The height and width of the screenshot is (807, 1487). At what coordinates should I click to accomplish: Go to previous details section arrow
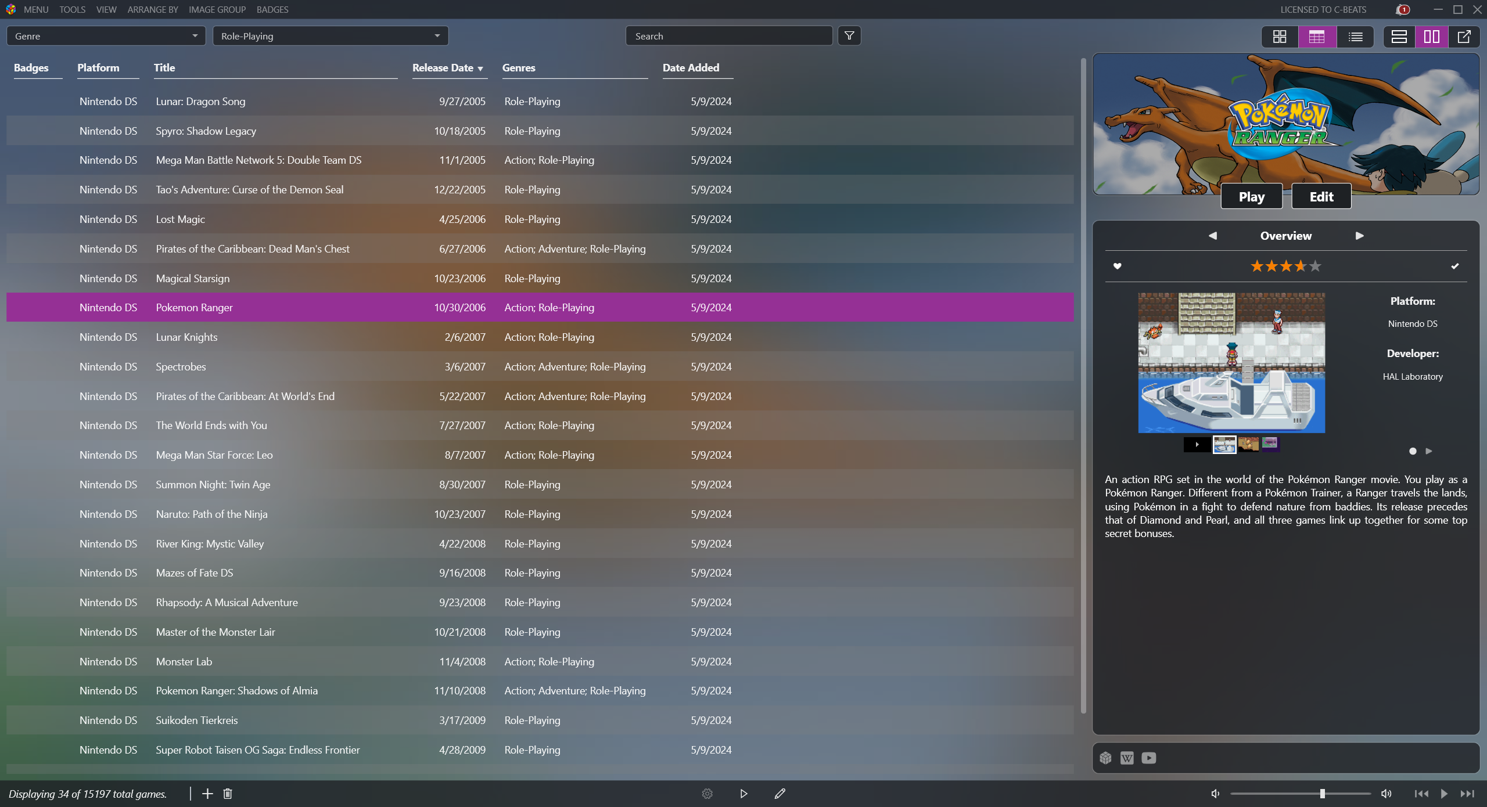(x=1213, y=236)
